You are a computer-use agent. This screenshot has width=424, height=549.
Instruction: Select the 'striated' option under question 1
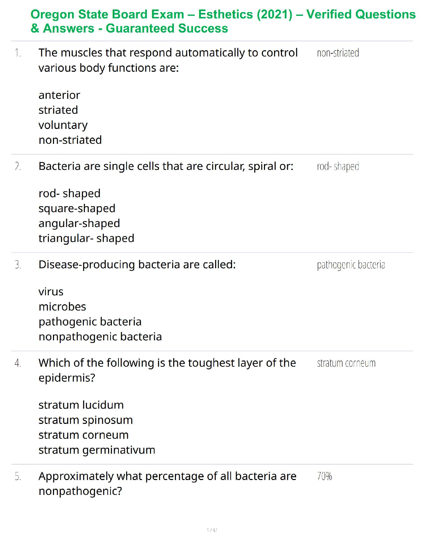[x=58, y=110]
